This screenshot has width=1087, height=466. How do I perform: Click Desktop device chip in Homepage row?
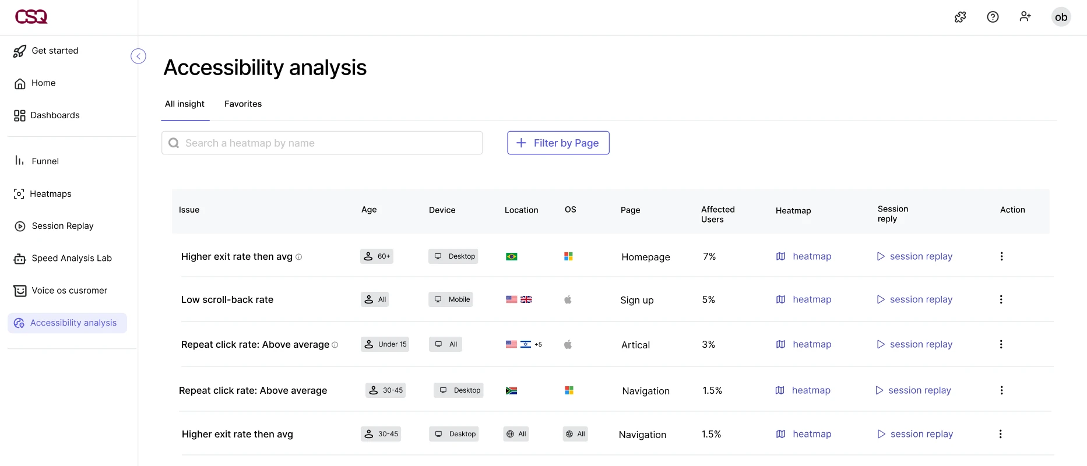(x=453, y=256)
